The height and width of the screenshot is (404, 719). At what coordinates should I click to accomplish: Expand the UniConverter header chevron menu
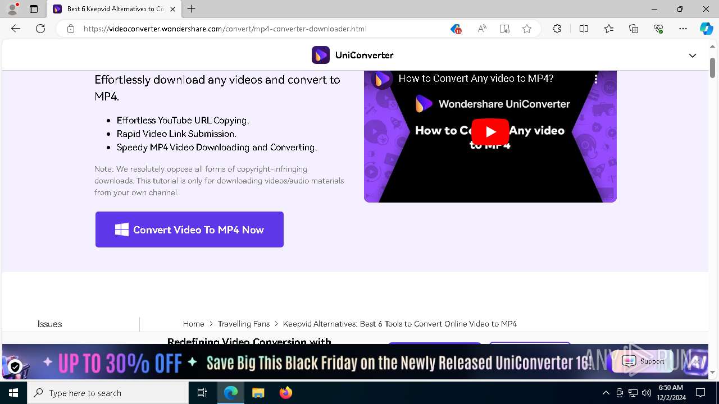693,56
